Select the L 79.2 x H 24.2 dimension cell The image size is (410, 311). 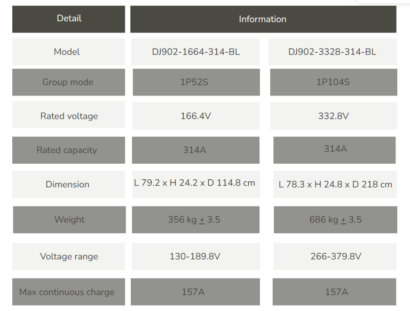click(196, 185)
